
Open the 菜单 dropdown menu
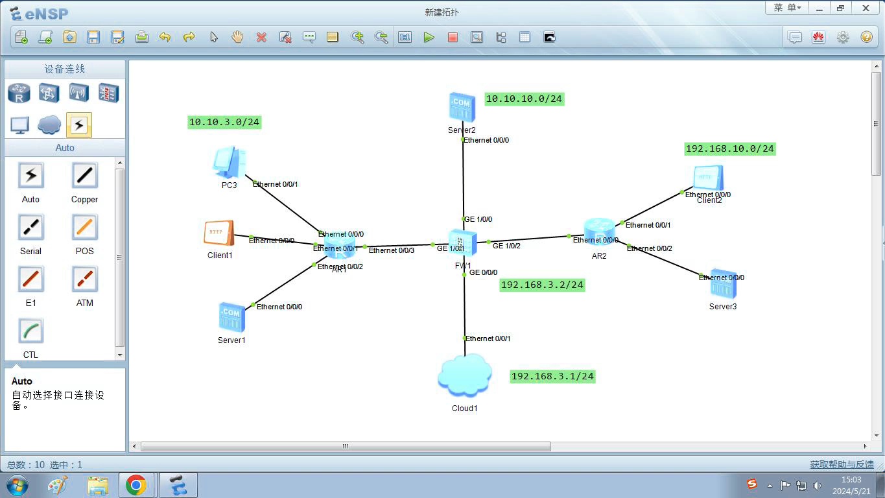pyautogui.click(x=788, y=8)
